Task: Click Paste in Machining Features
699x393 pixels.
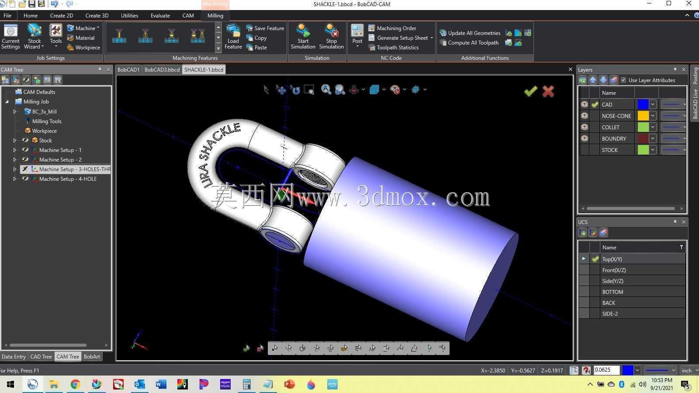Action: click(x=256, y=48)
